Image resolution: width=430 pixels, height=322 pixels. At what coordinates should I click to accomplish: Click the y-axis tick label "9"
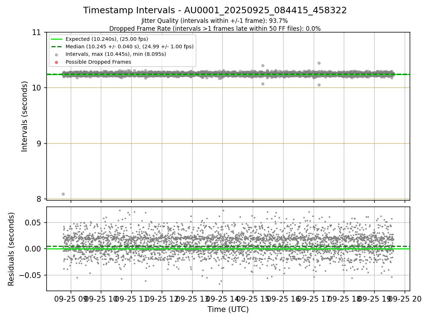pyautogui.click(x=39, y=143)
